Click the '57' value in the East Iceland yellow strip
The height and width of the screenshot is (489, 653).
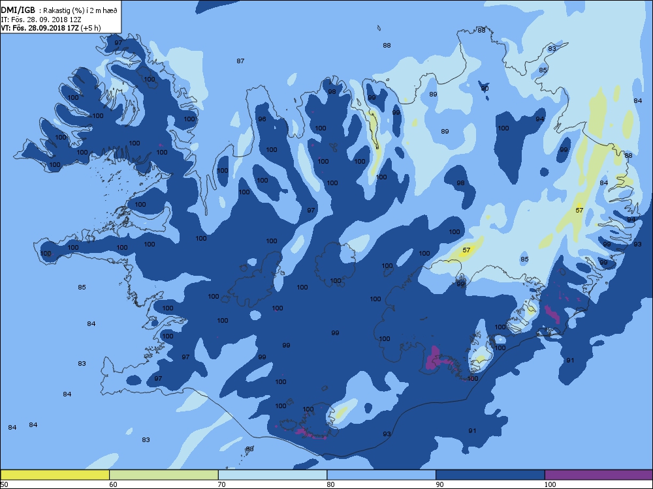tap(579, 211)
